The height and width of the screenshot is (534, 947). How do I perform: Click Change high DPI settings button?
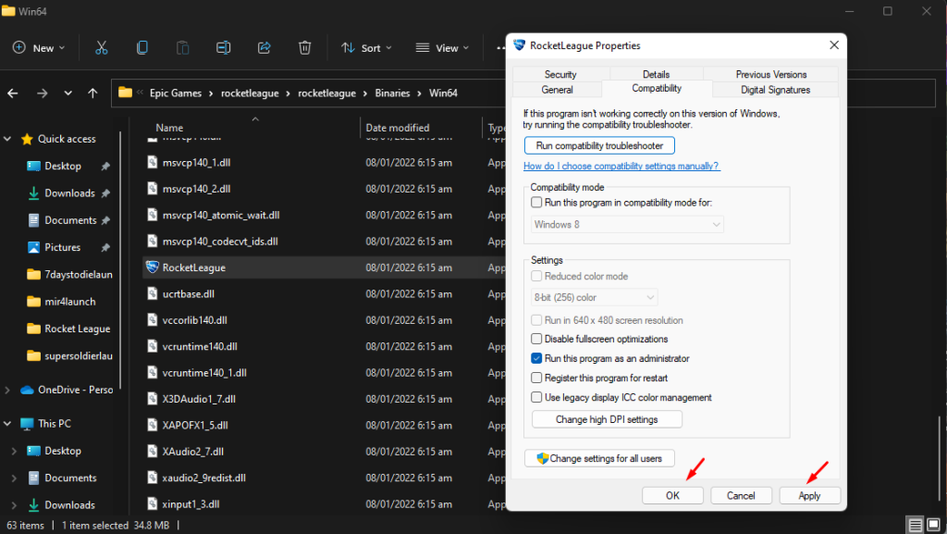(607, 419)
